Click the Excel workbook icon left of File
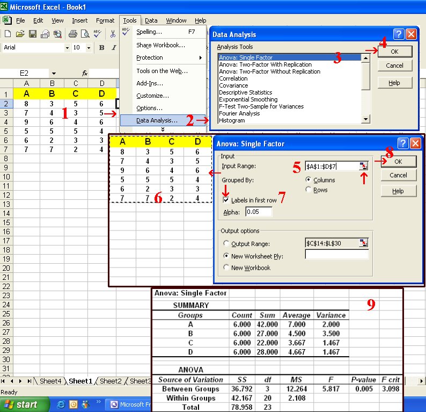 click(x=7, y=20)
